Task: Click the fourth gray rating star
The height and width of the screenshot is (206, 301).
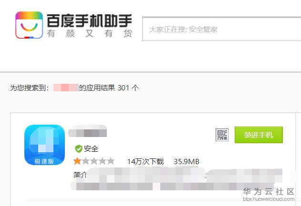Action: pyautogui.click(x=102, y=161)
